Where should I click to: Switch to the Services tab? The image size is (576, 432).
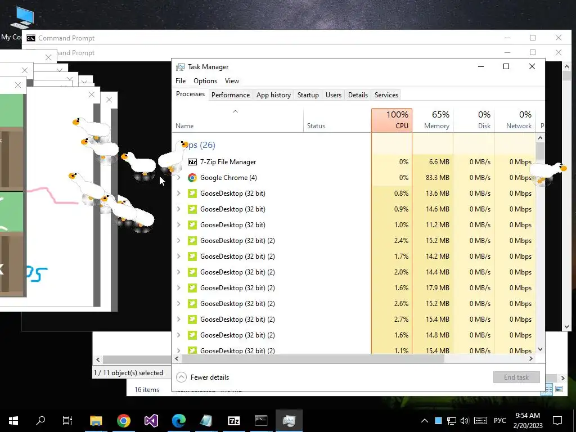386,94
